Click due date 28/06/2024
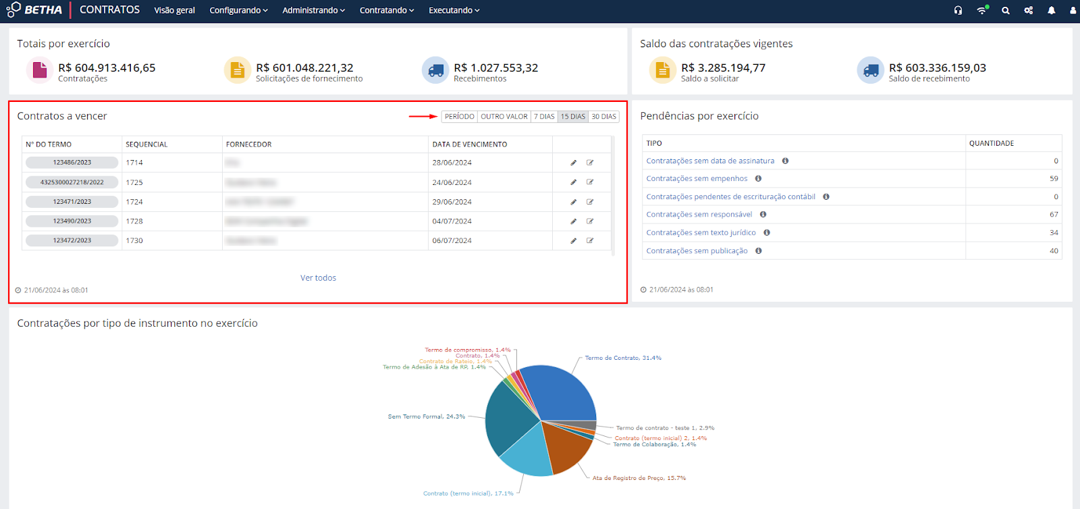Screen dimensions: 1080x509 click(x=452, y=163)
